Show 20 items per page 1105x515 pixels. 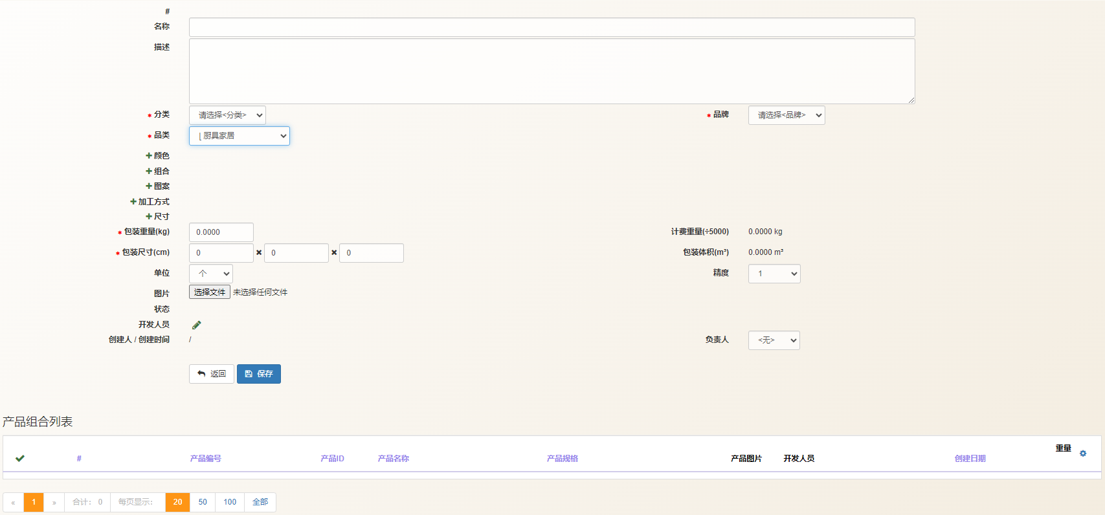[x=178, y=502]
